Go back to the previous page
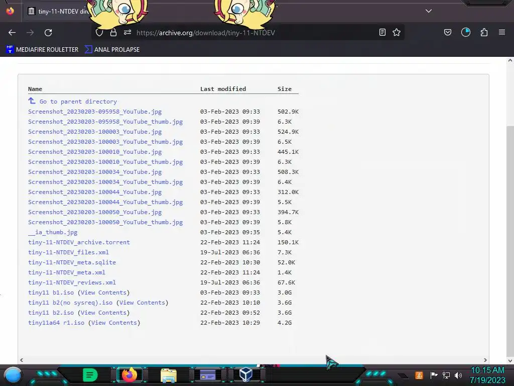The width and height of the screenshot is (514, 386). point(12,33)
